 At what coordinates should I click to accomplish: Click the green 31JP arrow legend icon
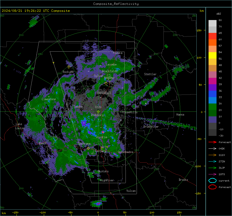[x=212, y=168]
